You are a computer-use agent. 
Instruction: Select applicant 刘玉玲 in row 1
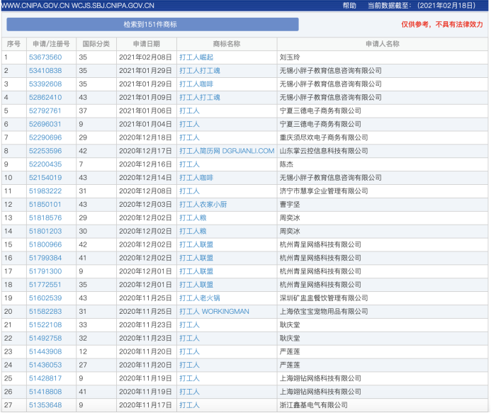tap(290, 57)
